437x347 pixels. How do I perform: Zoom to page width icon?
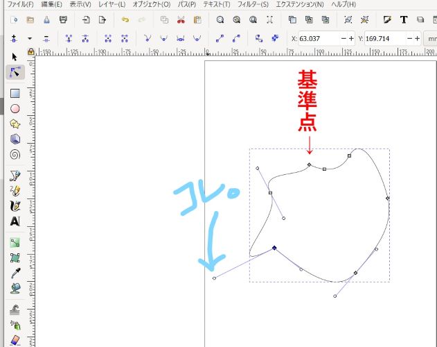(x=269, y=19)
